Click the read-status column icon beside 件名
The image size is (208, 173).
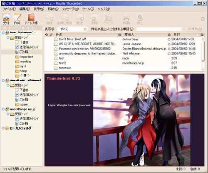(120, 35)
